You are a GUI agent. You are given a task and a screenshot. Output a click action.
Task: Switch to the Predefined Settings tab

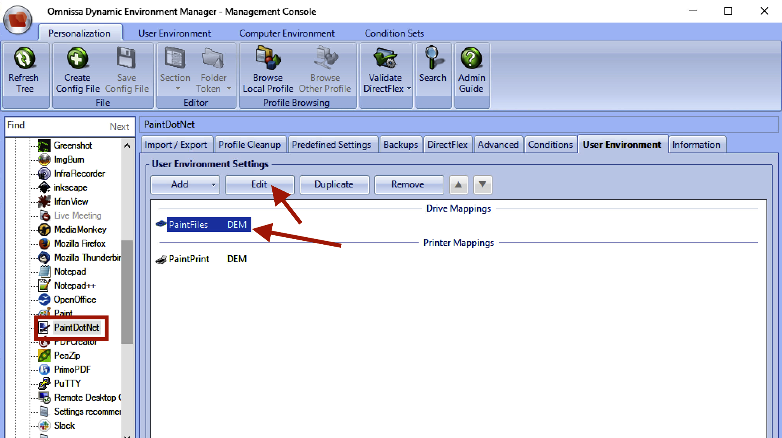tap(331, 145)
